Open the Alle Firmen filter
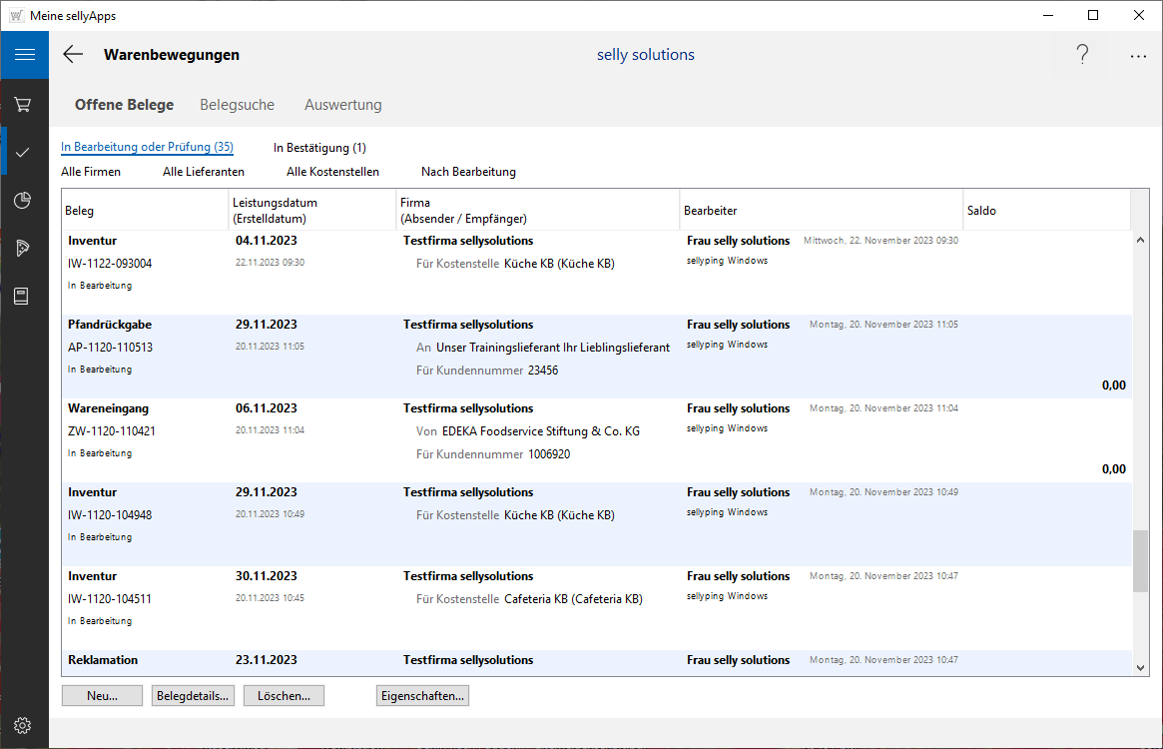Image resolution: width=1163 pixels, height=749 pixels. click(91, 172)
